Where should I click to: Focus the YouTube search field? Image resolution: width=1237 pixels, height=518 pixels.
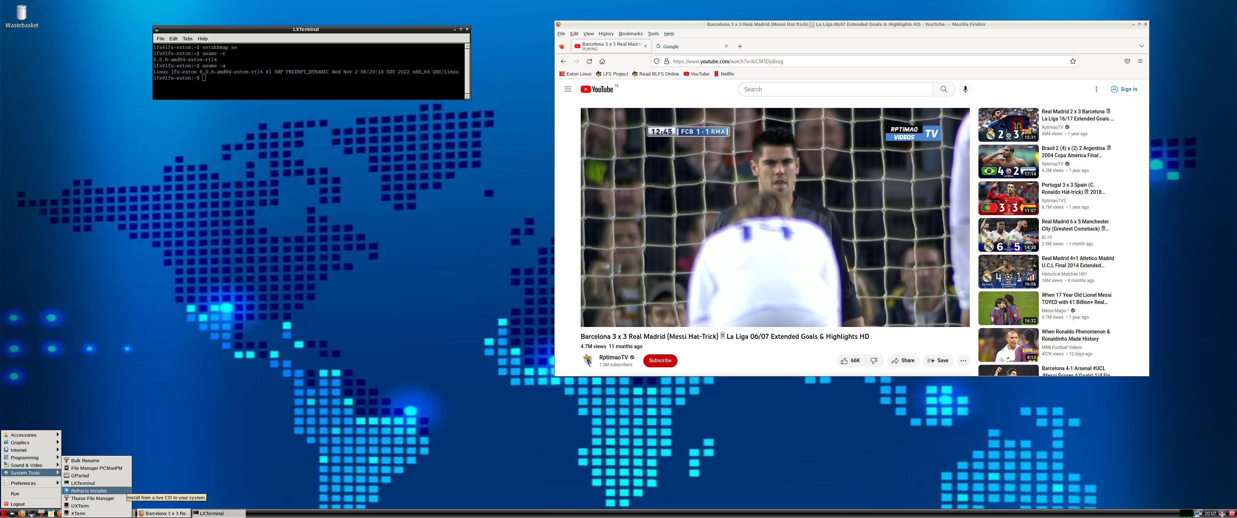[x=836, y=89]
